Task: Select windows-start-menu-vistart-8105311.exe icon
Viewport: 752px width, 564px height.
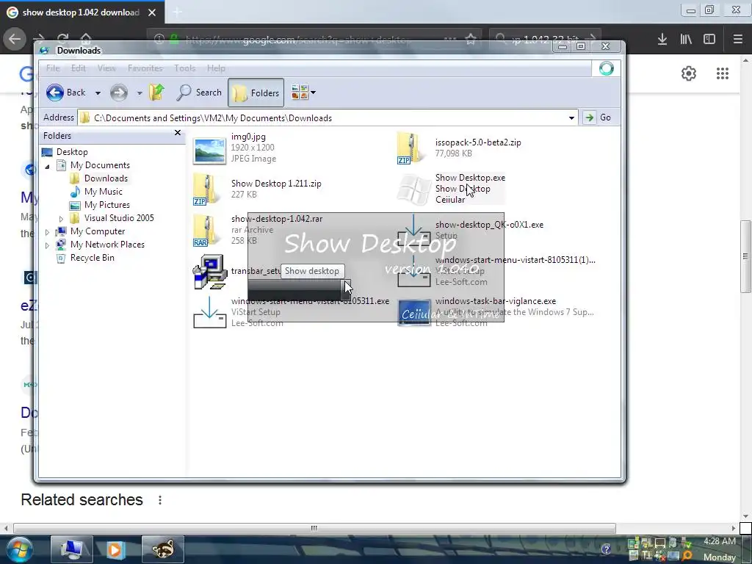Action: pos(209,312)
